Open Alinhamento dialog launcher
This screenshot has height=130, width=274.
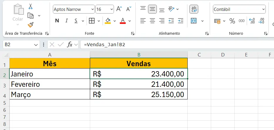pos(207,34)
